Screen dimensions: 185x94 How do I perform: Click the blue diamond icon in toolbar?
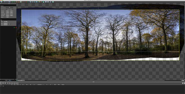37,2
